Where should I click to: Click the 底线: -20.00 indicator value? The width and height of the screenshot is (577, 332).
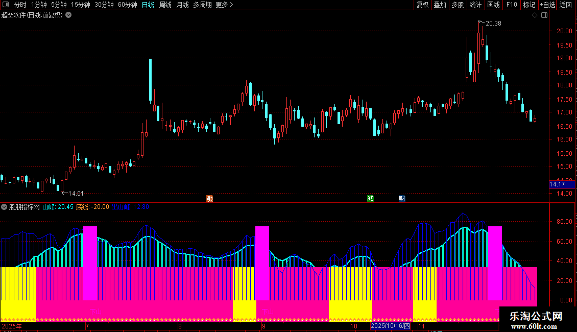[x=92, y=207]
